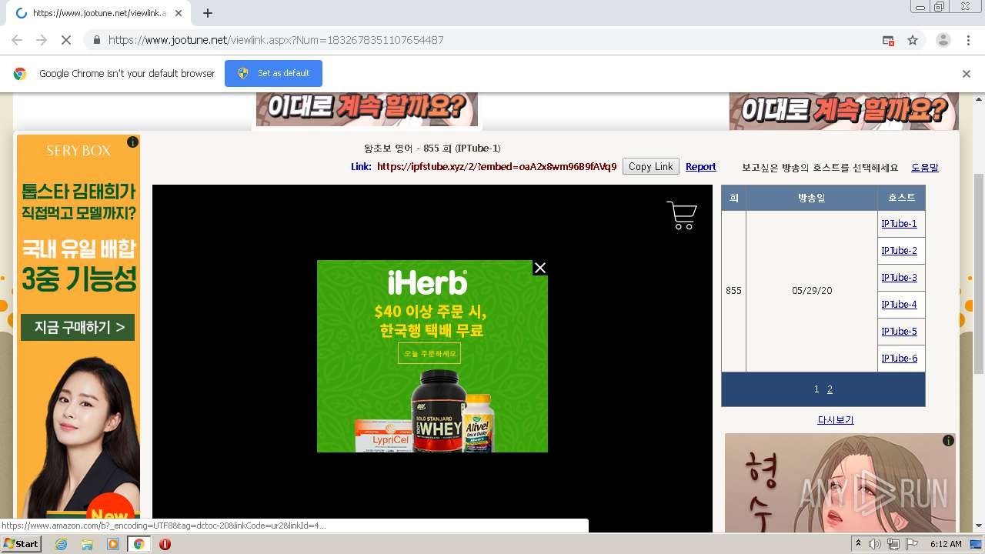
Task: Click the top-right 이대로 계속 할까요 banner
Action: click(x=844, y=111)
